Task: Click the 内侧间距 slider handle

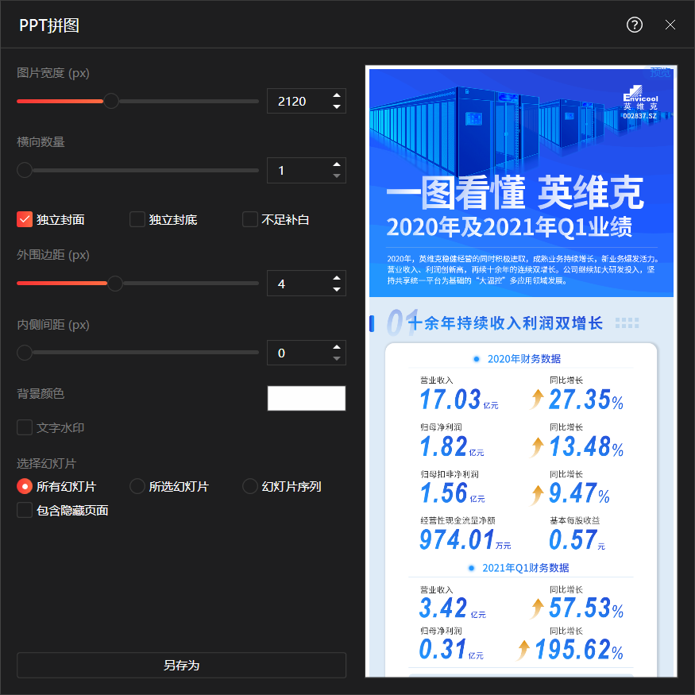Action: click(25, 353)
